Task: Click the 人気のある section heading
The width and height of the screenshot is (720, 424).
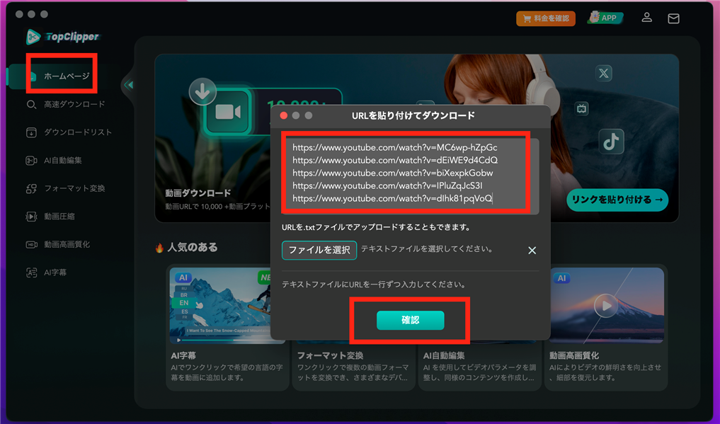Action: point(192,247)
